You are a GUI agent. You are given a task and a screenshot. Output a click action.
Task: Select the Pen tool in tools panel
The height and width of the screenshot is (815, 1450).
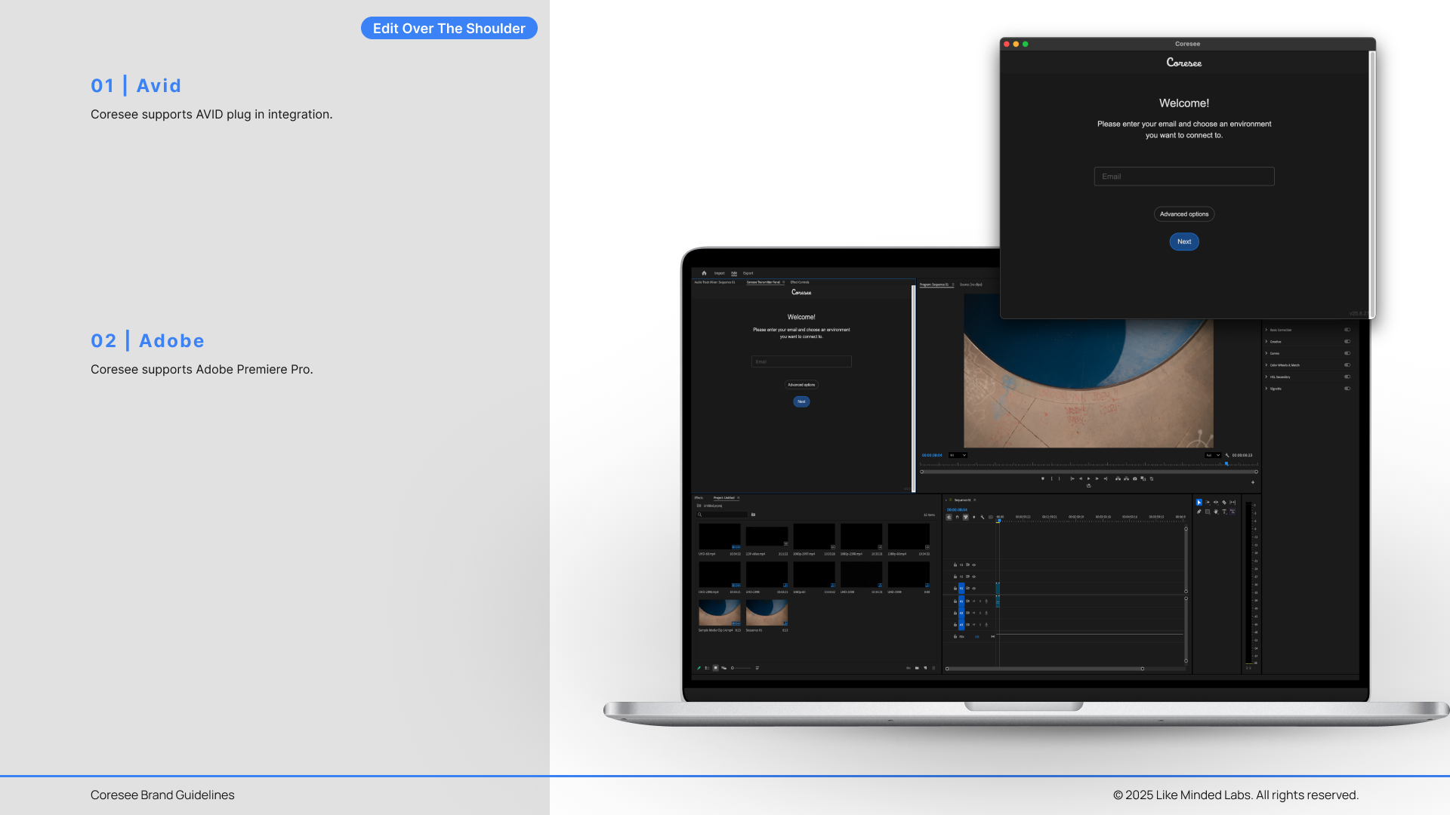pyautogui.click(x=1199, y=512)
